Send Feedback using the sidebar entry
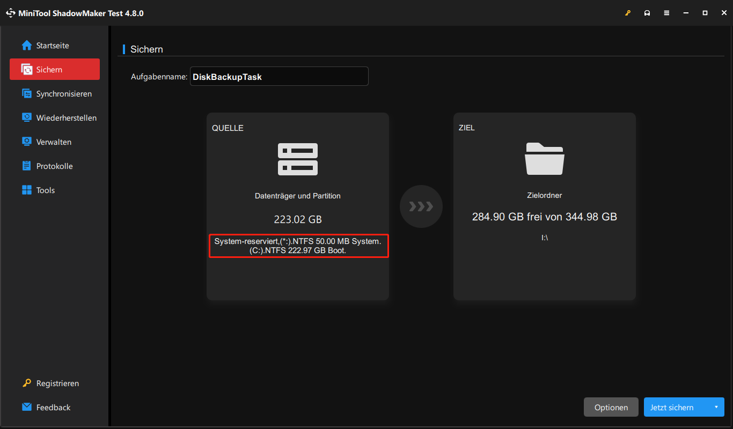 click(53, 407)
